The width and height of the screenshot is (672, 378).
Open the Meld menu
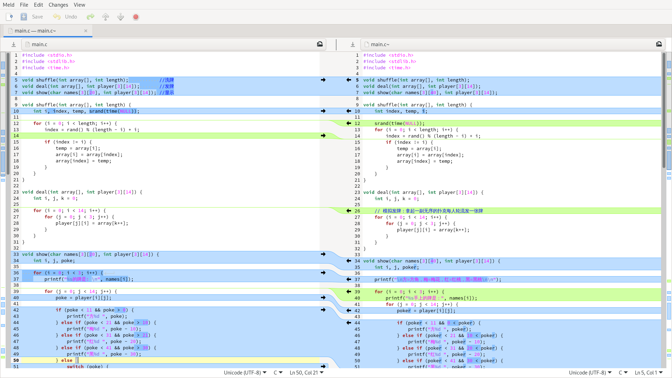coord(9,5)
